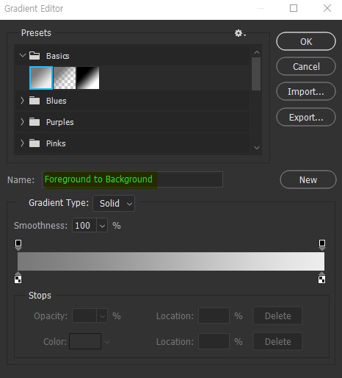
Task: Open the Gradient Type dropdown
Action: 114,203
